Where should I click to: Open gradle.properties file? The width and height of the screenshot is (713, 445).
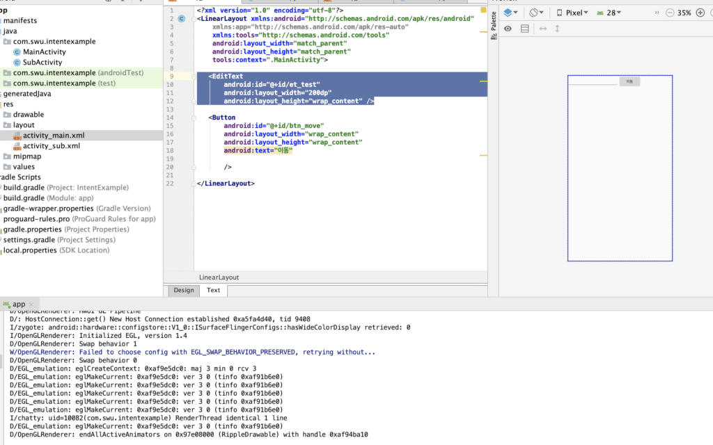coord(66,229)
